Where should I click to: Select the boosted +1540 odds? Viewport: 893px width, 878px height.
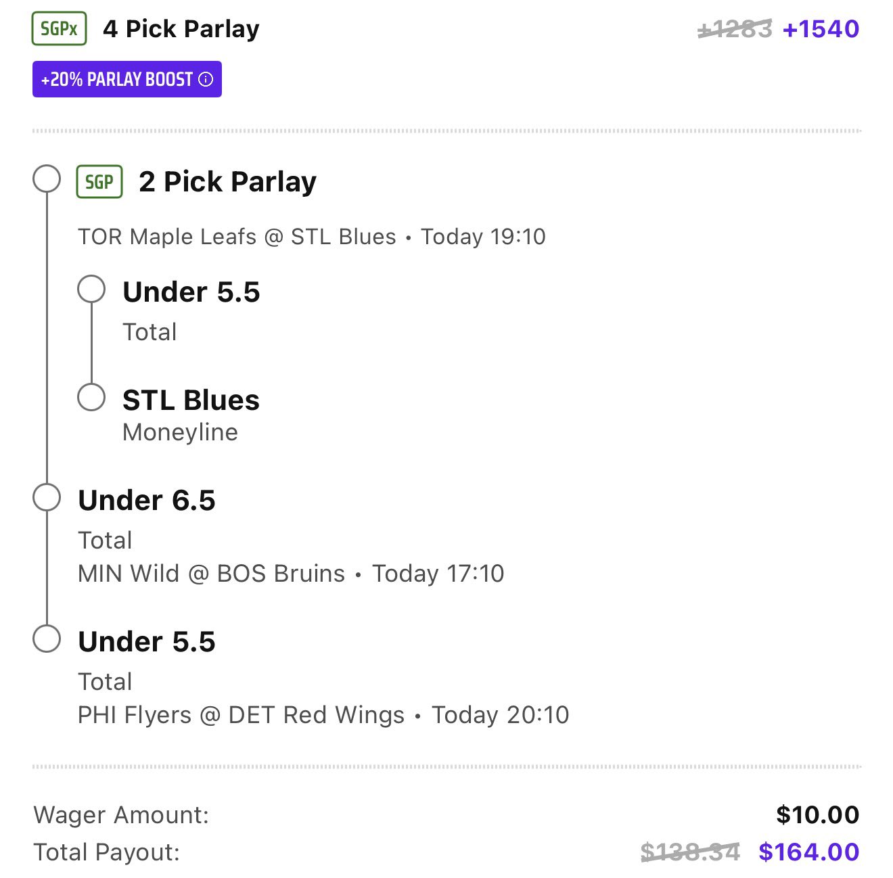click(821, 29)
